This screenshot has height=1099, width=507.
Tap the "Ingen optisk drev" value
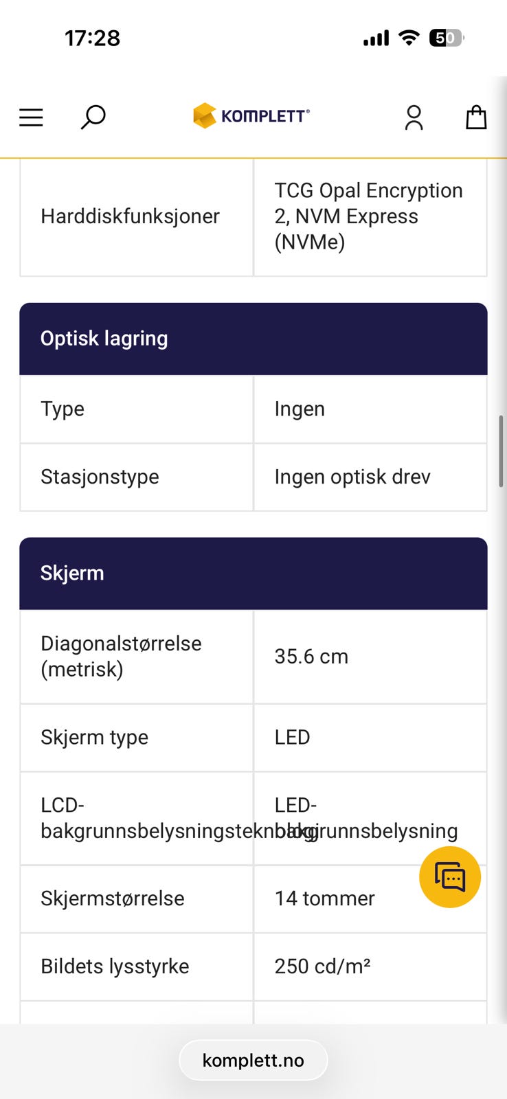352,477
